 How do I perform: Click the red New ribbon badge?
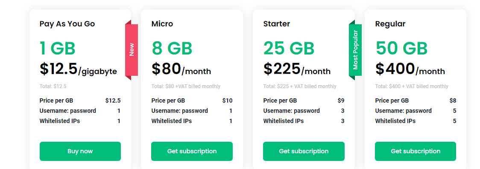point(132,50)
